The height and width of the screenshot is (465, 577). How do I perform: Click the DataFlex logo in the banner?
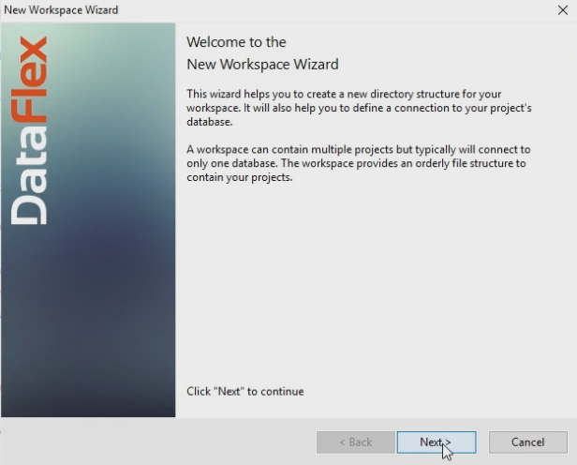click(x=33, y=131)
